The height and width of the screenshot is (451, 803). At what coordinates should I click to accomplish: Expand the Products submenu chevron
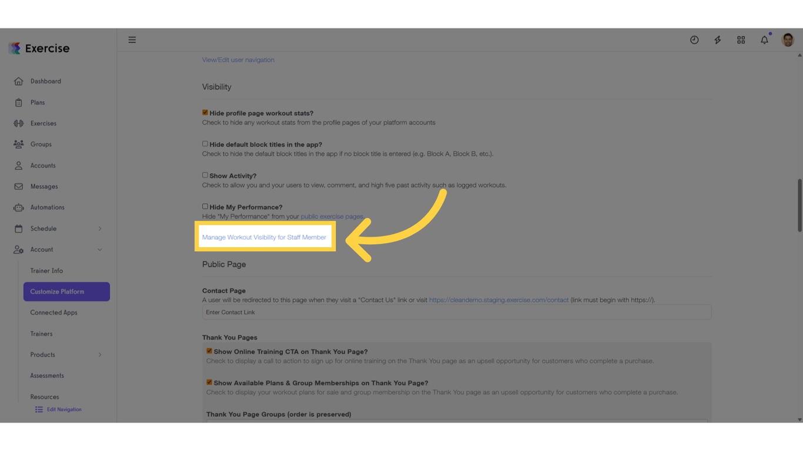(100, 355)
